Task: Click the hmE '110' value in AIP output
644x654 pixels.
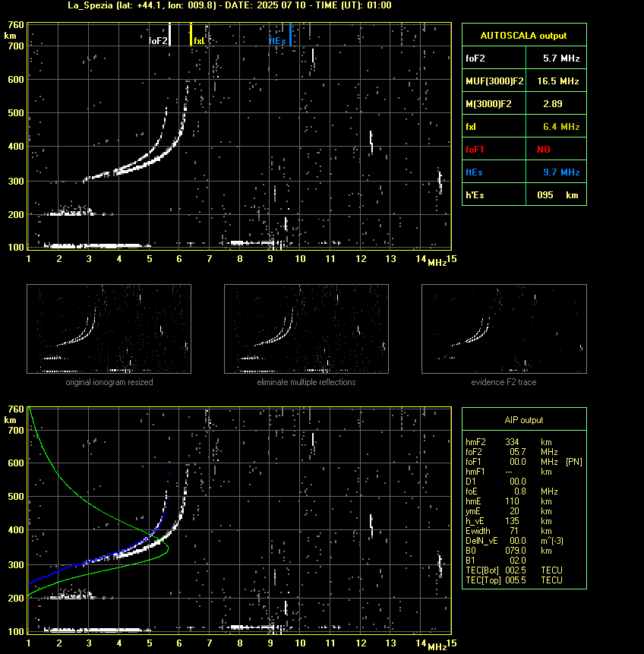Action: pos(512,501)
